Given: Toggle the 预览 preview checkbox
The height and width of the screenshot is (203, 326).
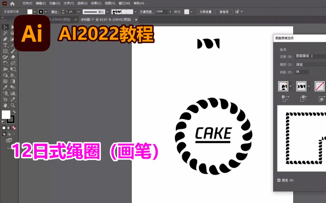Looking at the screenshot, I should click(279, 180).
